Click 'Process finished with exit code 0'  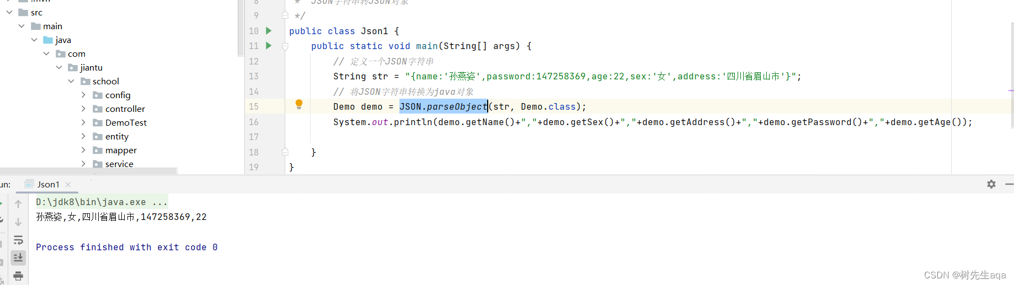pyautogui.click(x=127, y=247)
